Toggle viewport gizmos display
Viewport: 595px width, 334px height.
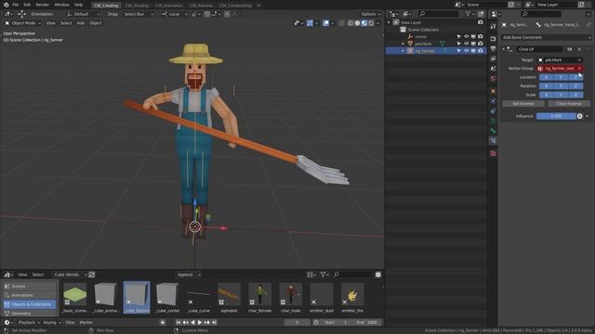tap(310, 23)
